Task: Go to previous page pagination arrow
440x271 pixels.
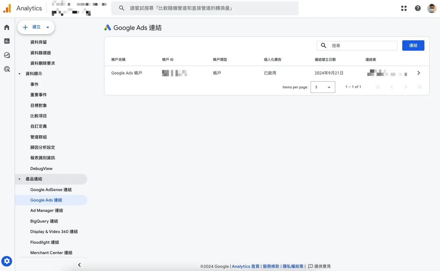Action: pos(392,87)
